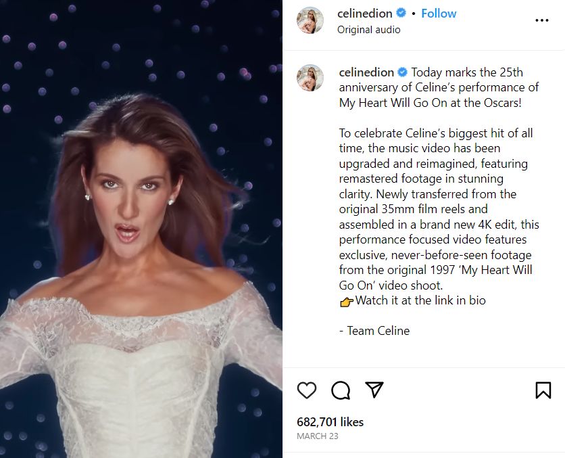View who liked by clicking 682,701 likes

tap(328, 421)
